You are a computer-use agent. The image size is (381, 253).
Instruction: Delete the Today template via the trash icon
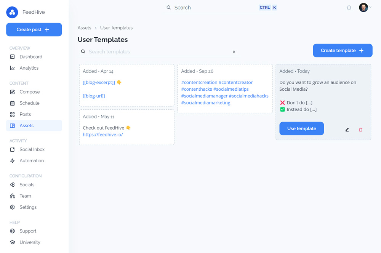pyautogui.click(x=360, y=130)
